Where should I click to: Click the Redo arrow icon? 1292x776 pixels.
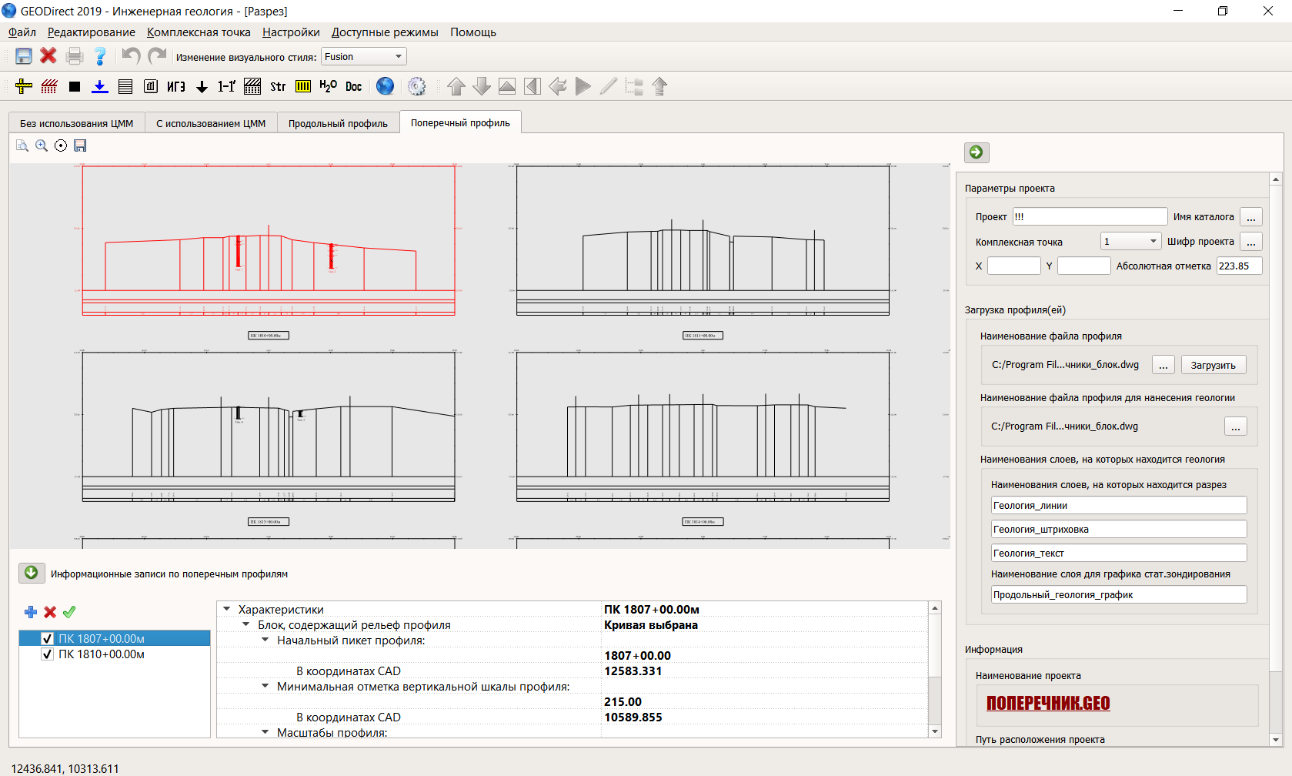[x=157, y=55]
